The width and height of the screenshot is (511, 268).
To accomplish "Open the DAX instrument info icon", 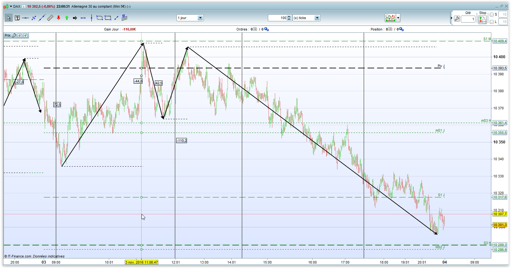I will pos(24,6).
